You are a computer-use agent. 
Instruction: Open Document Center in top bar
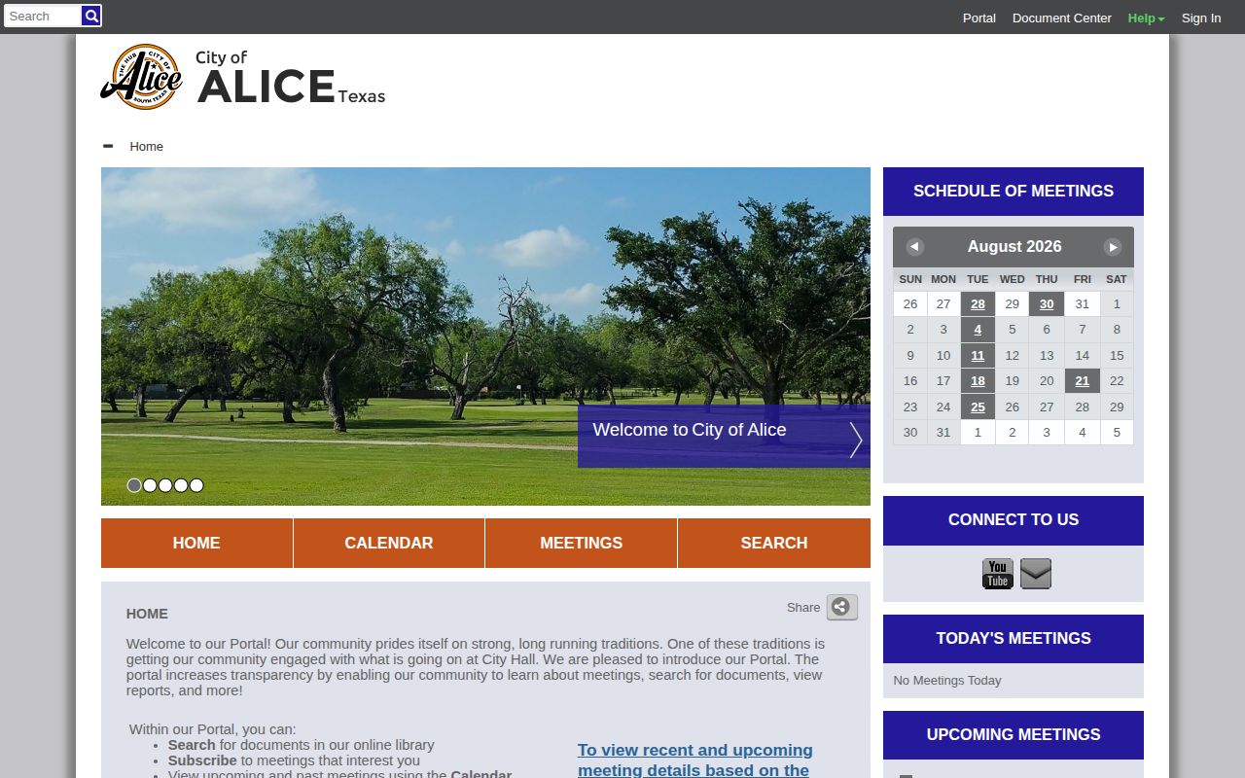coord(1062,18)
